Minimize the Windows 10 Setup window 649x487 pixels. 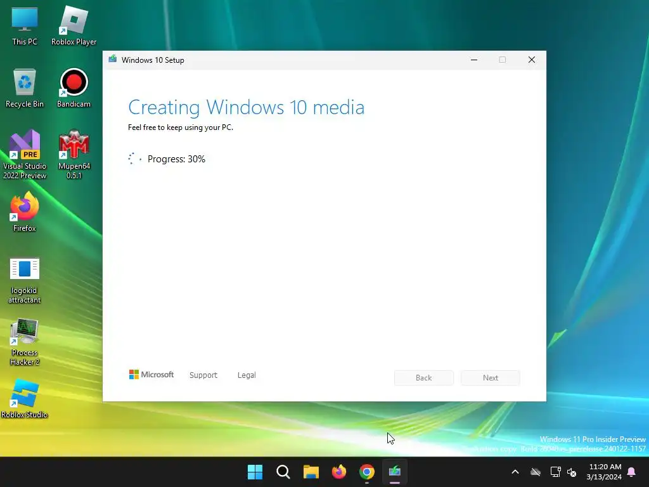(474, 60)
